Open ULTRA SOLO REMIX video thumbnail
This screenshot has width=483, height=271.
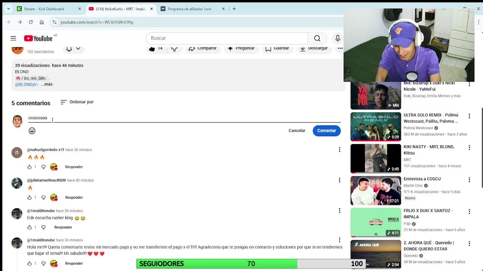pyautogui.click(x=376, y=127)
